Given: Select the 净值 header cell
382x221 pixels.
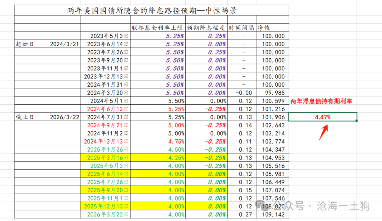Looking at the screenshot, I should (272, 28).
